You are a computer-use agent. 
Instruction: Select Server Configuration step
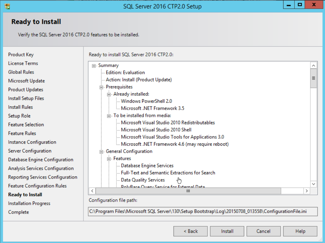click(30, 151)
